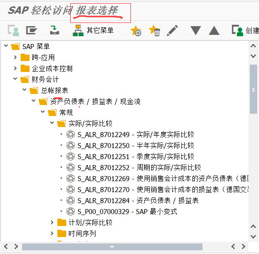Collapse the 常规 folder

tap(43, 112)
